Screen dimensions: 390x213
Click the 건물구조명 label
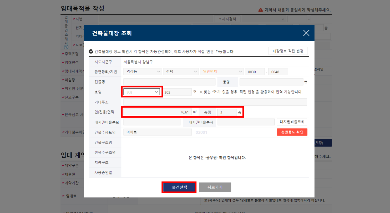pyautogui.click(x=103, y=142)
